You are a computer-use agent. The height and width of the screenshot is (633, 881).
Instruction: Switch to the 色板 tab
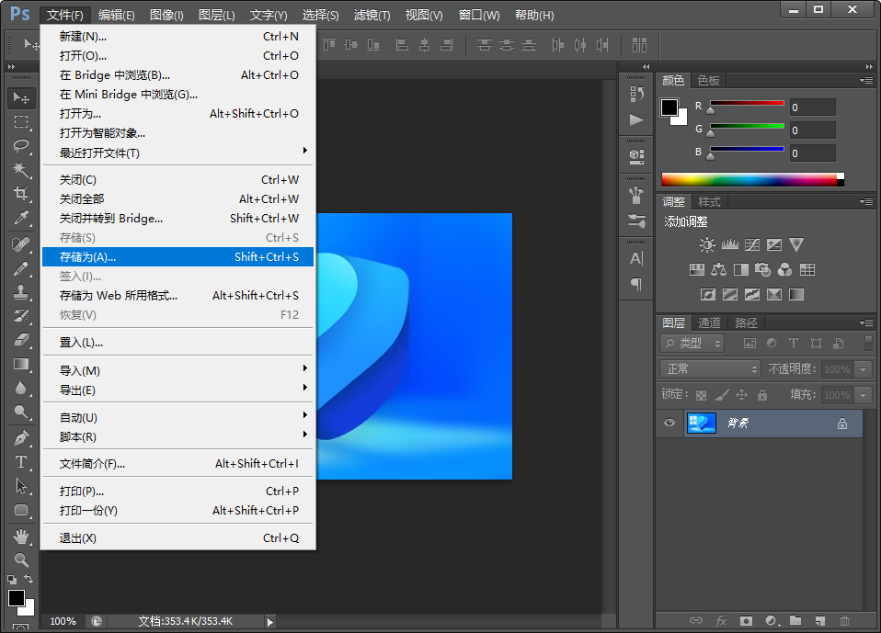coord(708,80)
